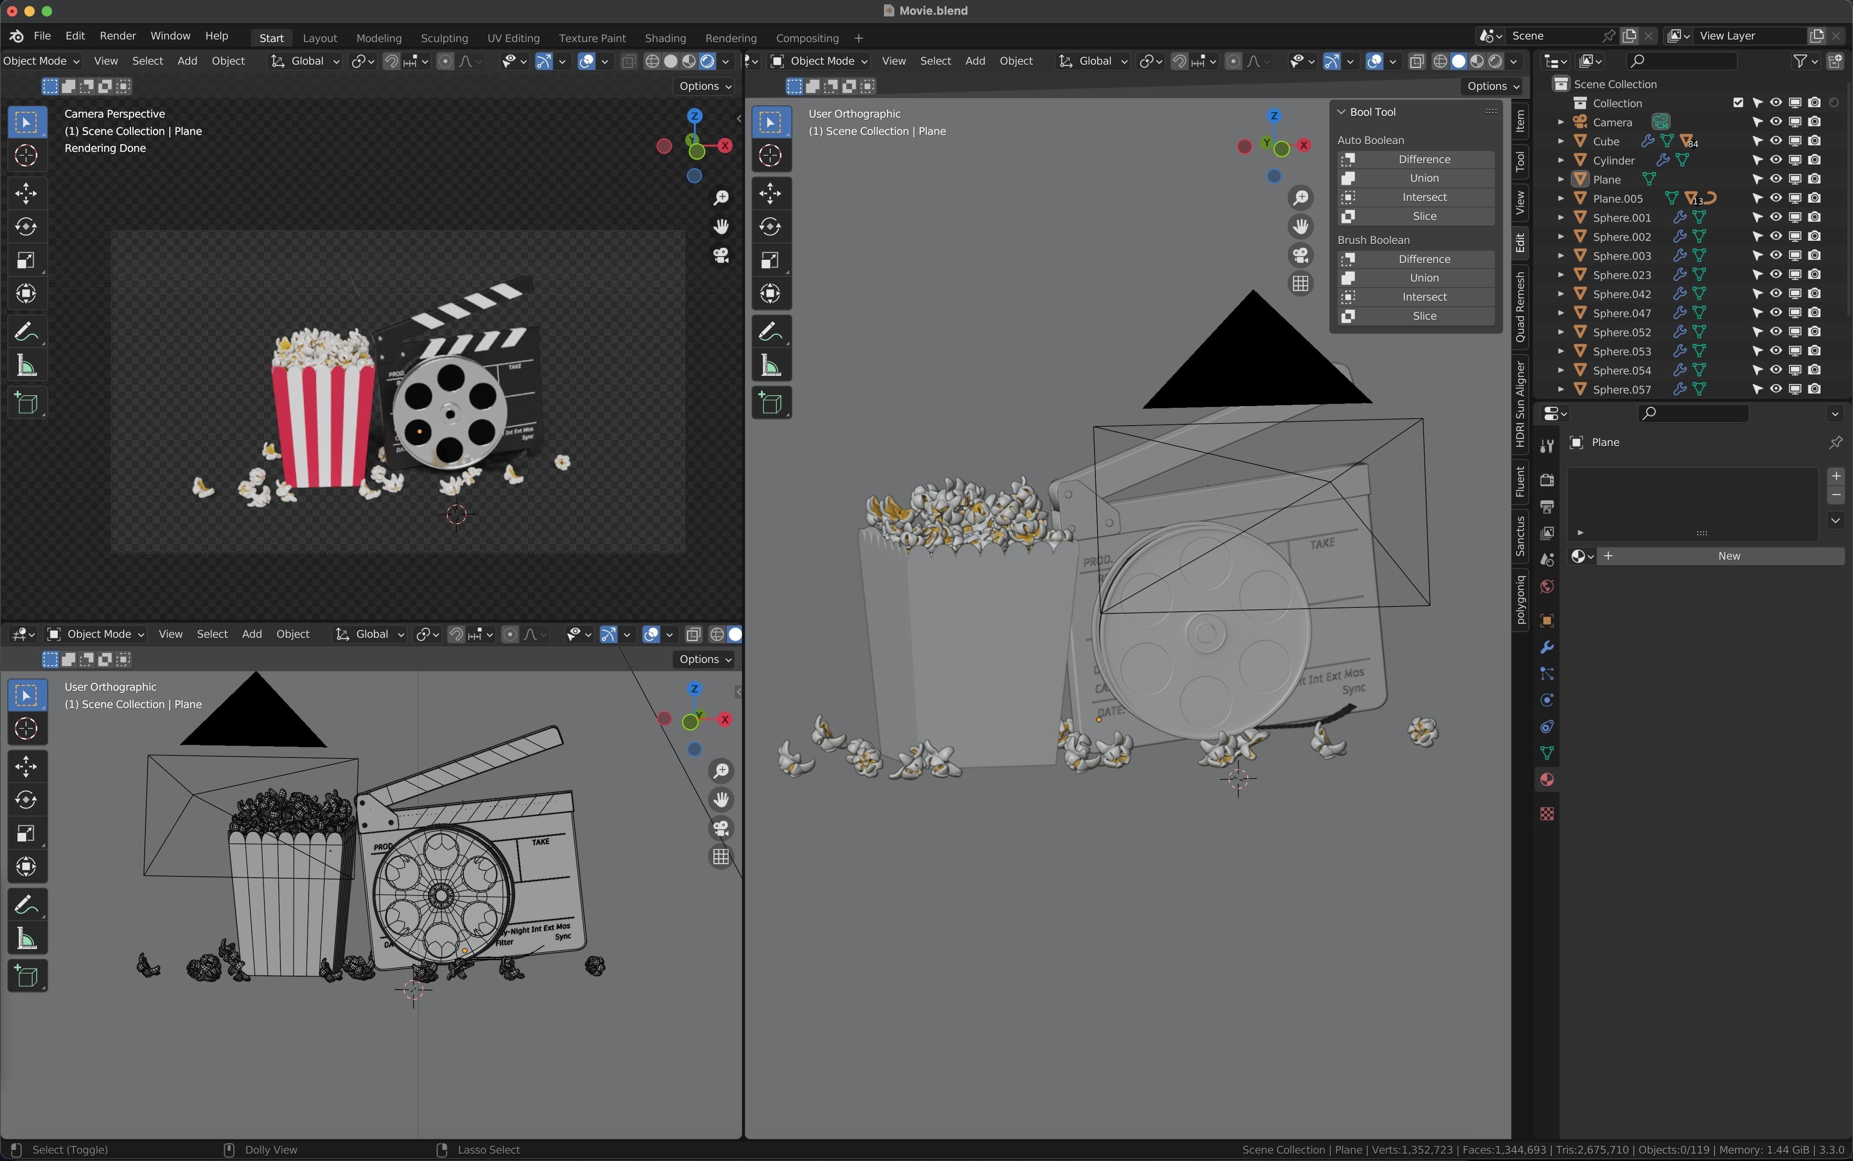This screenshot has width=1853, height=1161.
Task: Open Options dropdown in the bottom-left viewport
Action: tap(705, 659)
